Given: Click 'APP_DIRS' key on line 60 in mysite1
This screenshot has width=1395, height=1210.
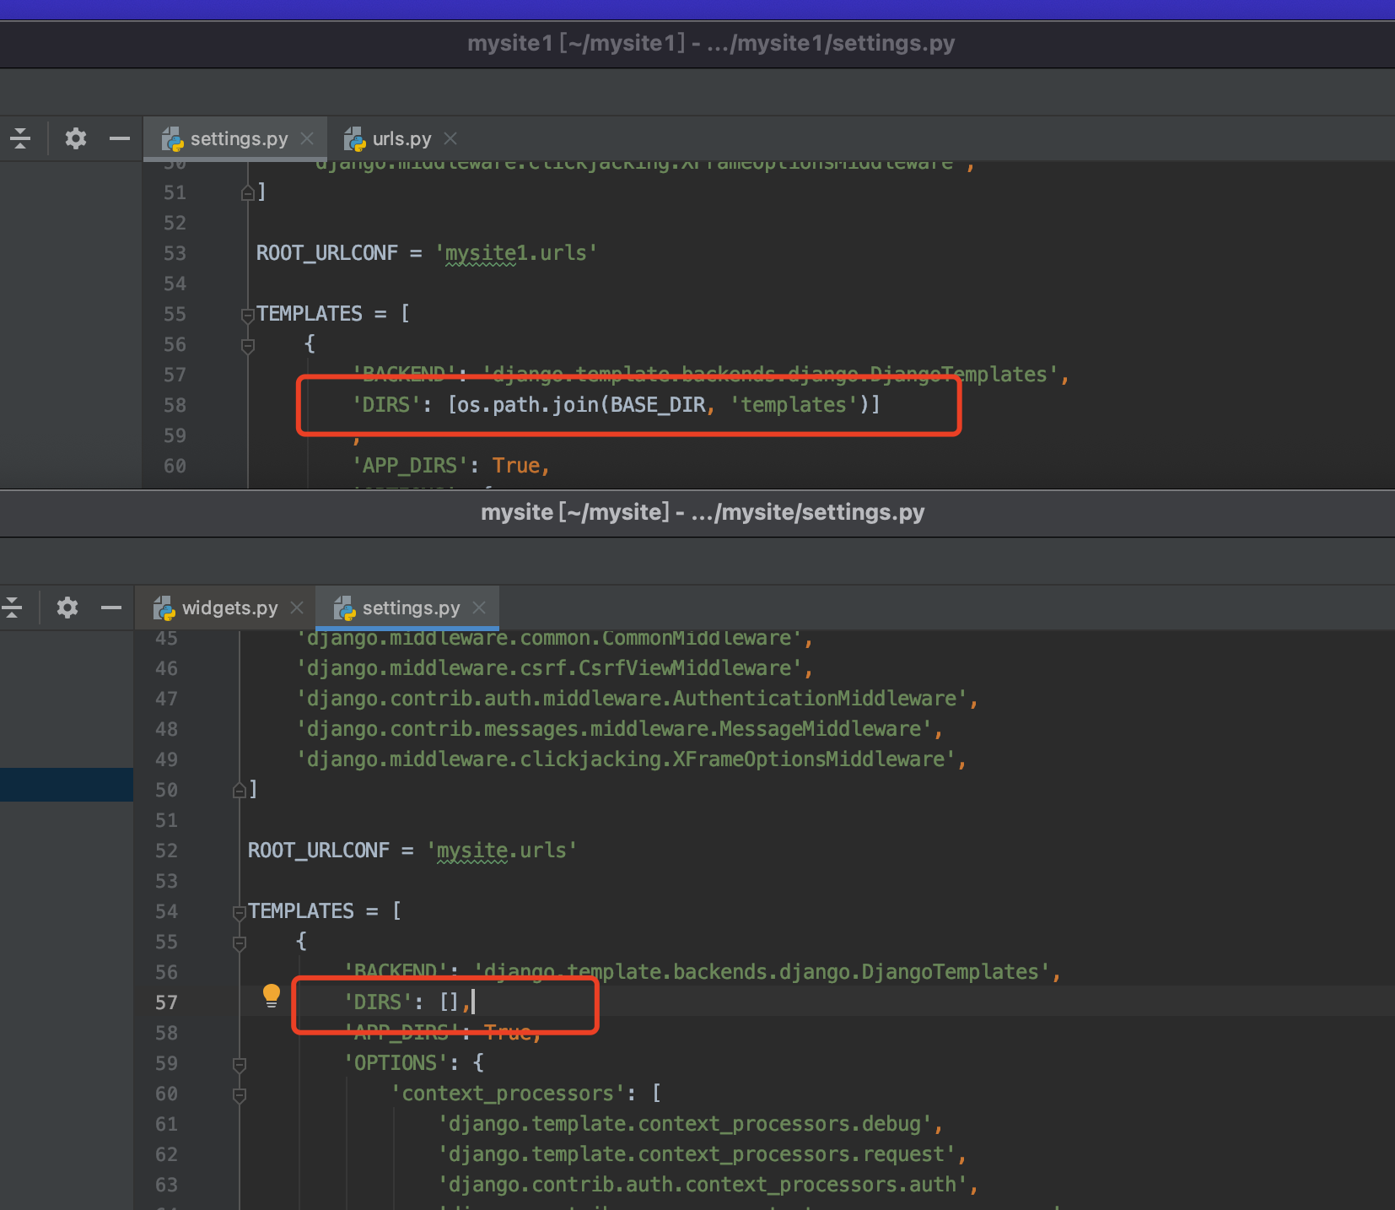Looking at the screenshot, I should point(410,466).
